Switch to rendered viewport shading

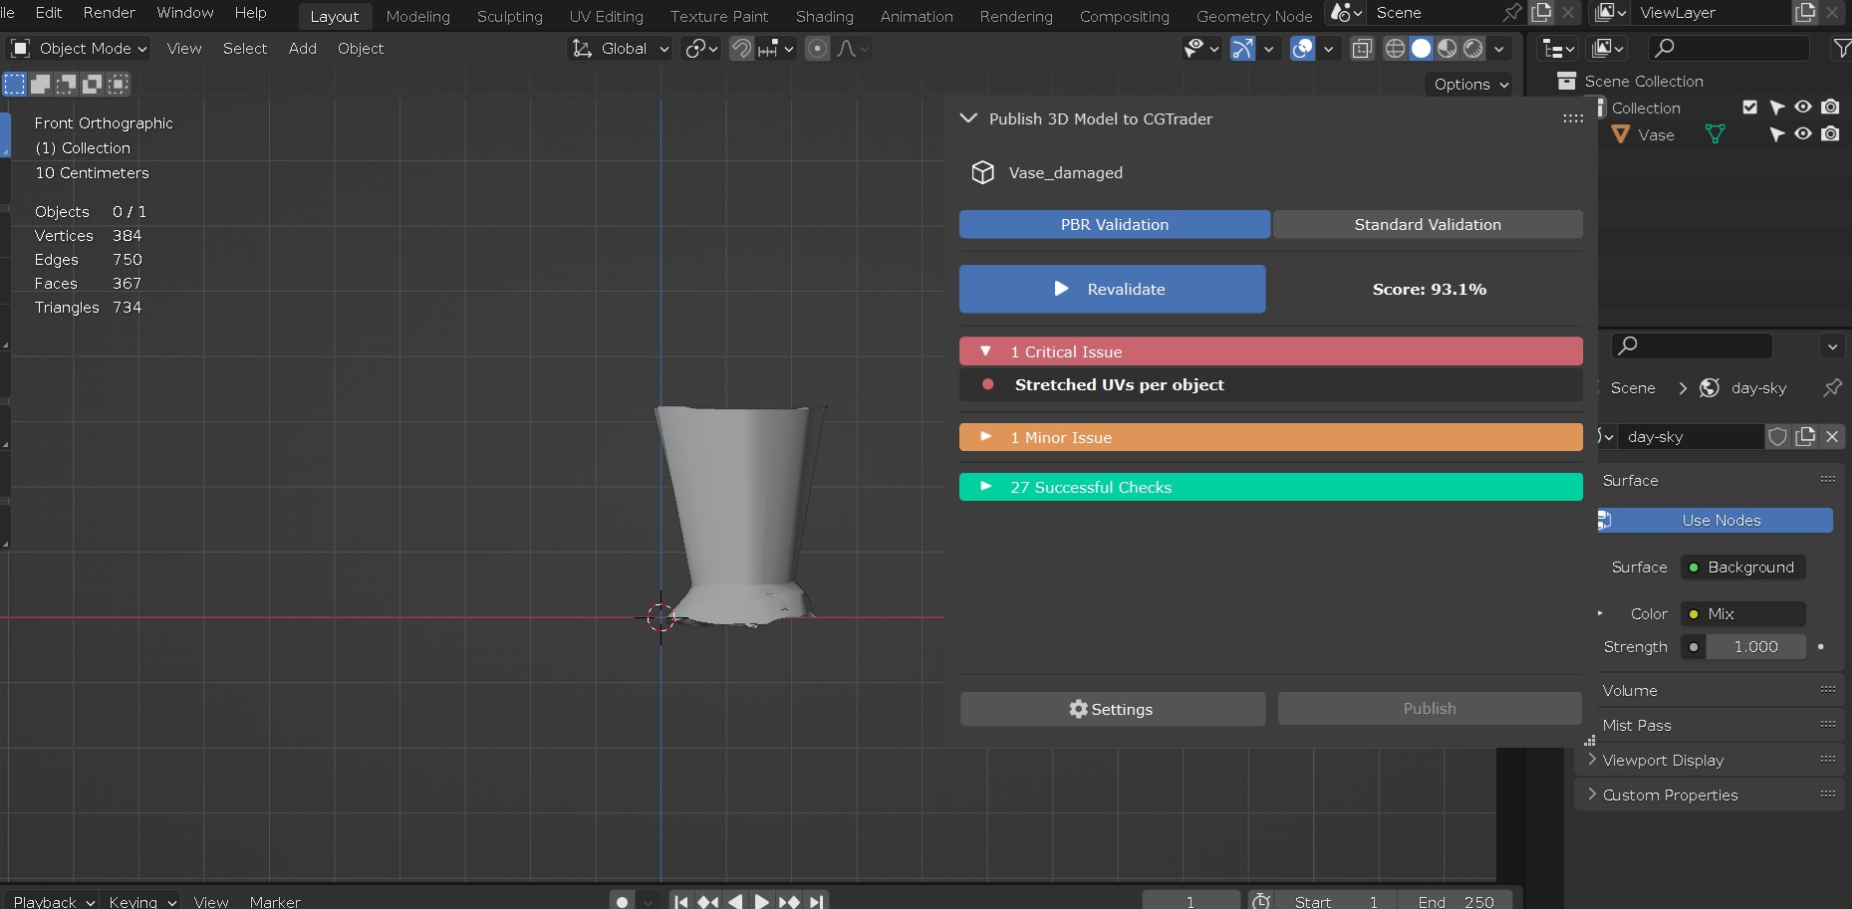coord(1473,48)
